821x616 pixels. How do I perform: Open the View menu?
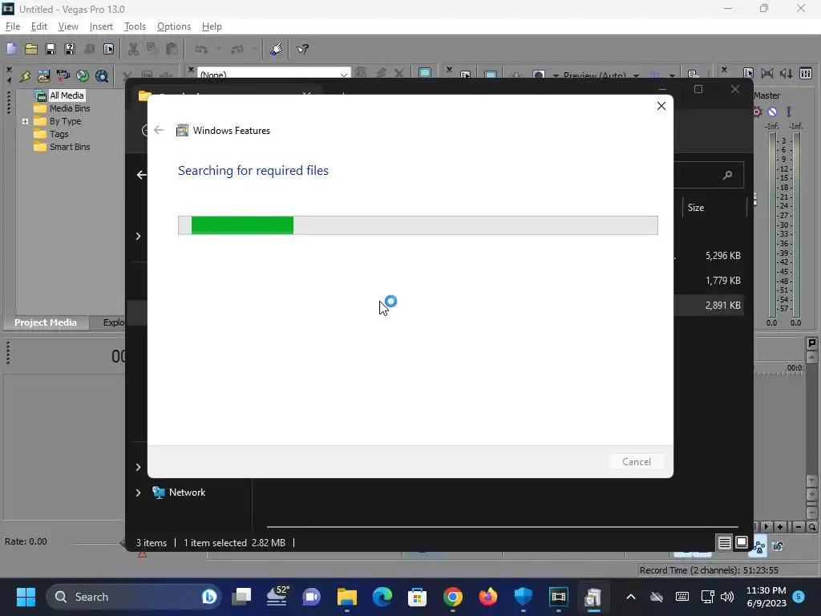[x=68, y=26]
